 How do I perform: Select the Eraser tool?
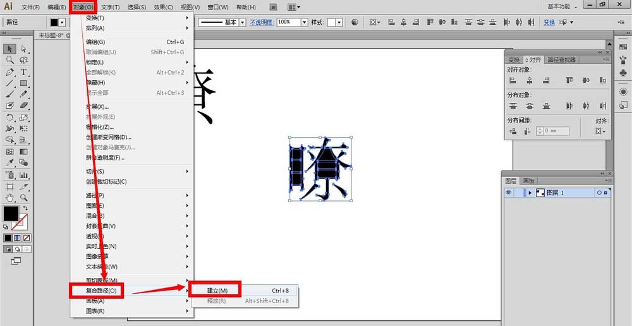[24, 105]
